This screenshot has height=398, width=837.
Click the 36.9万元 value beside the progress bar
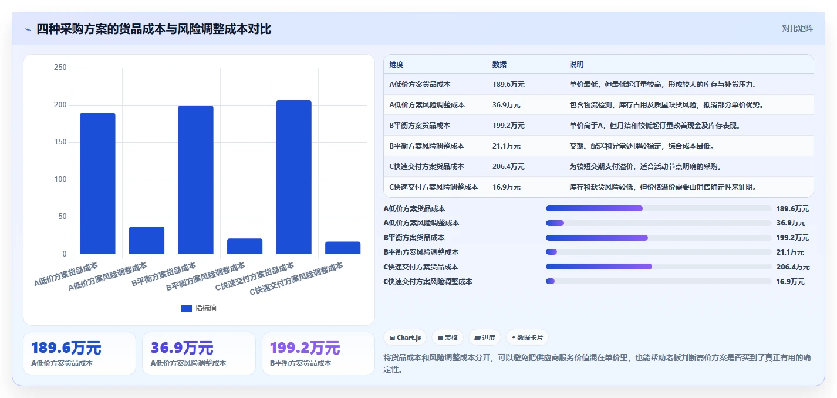coord(791,223)
